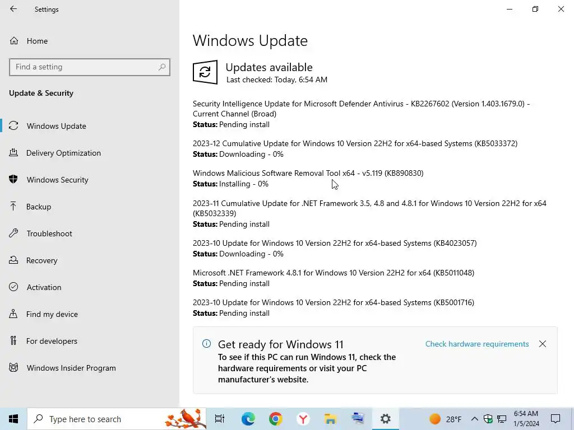The height and width of the screenshot is (430, 574).
Task: Click the Malicious Software Removal Tool KB890830 entry
Action: point(308,173)
